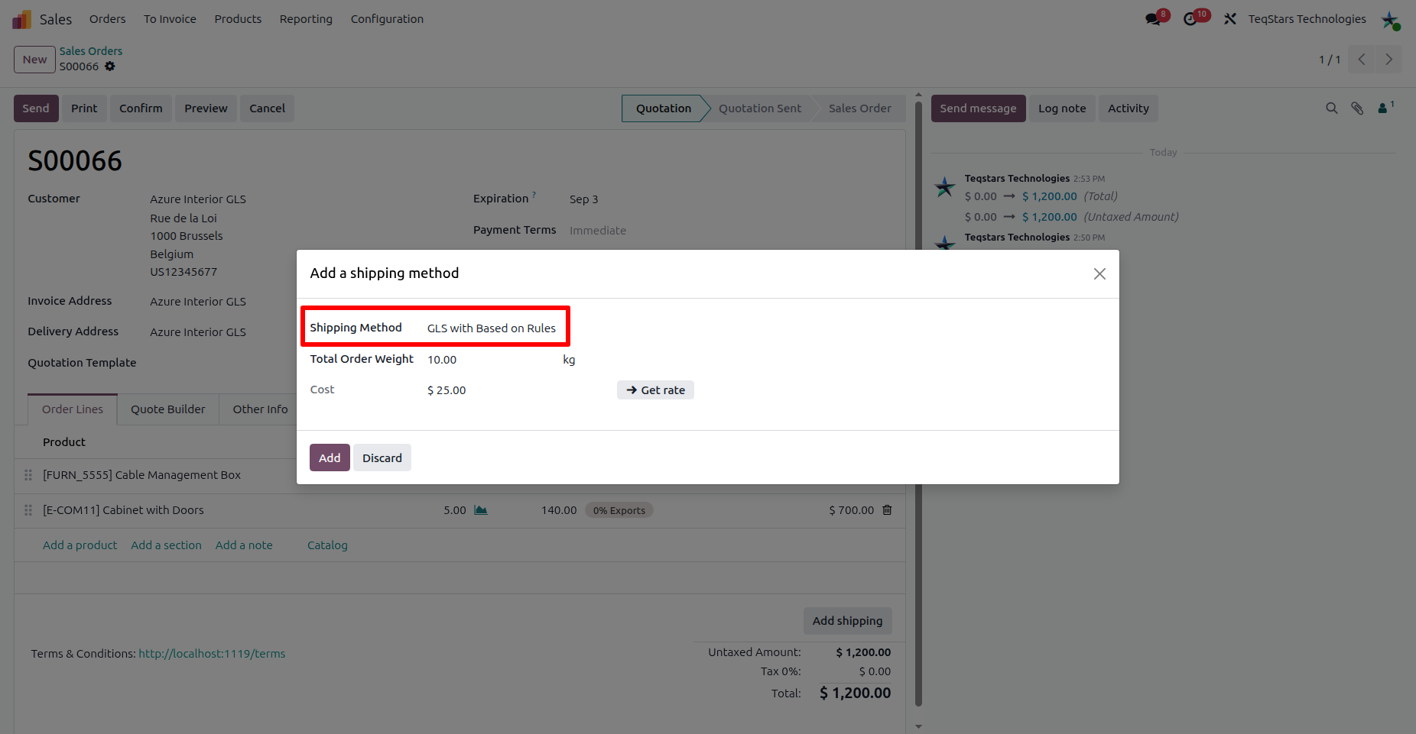
Task: Open the user avatar star icon
Action: pos(1391,20)
